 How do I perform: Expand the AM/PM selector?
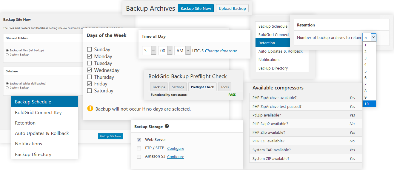[x=182, y=51]
